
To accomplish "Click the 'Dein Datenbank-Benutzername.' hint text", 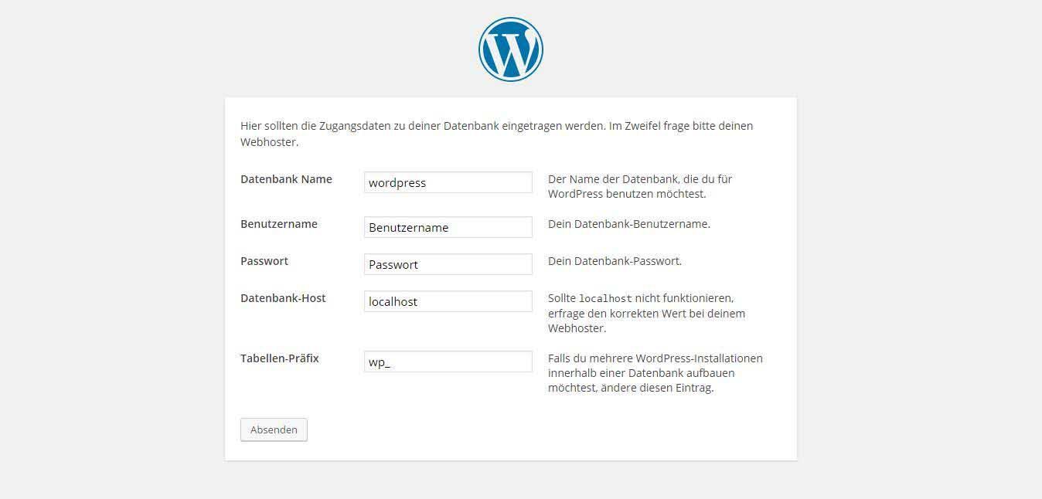I will point(629,224).
